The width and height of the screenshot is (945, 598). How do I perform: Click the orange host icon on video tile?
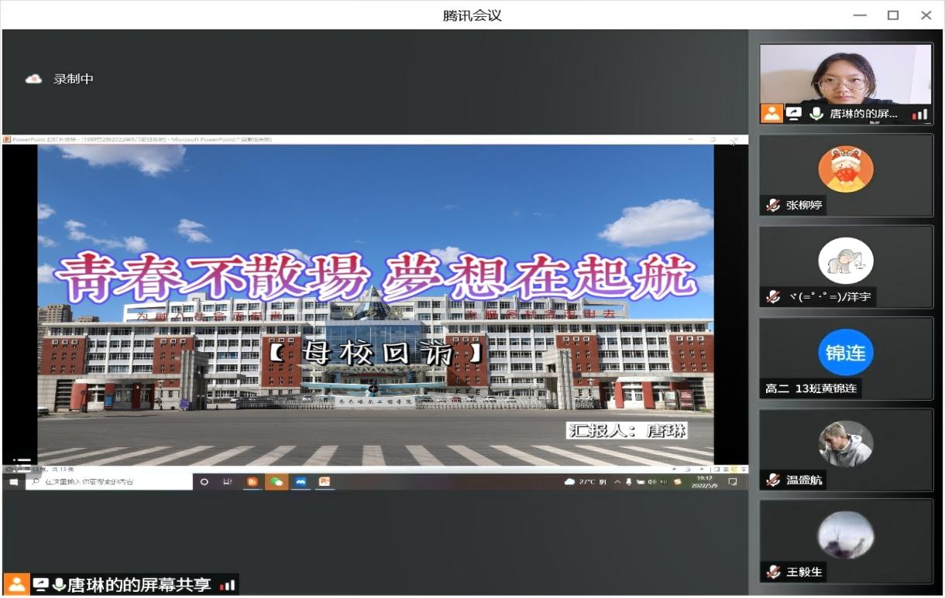[771, 114]
